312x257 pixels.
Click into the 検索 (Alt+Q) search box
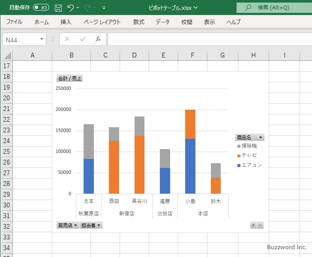[274, 8]
